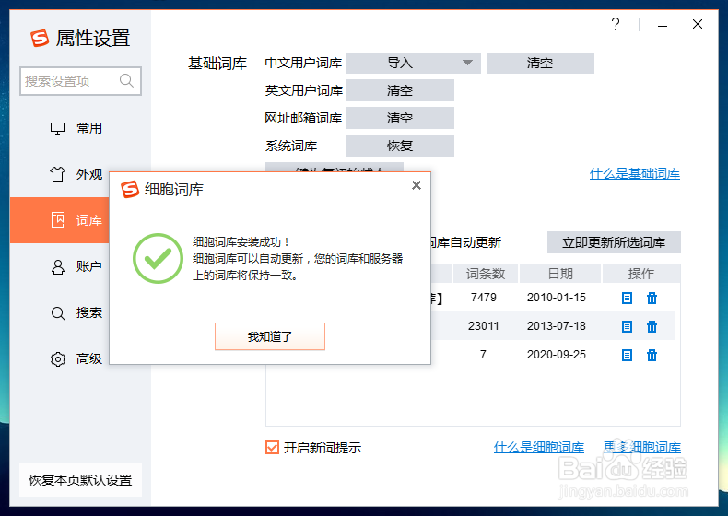Click the green success checkmark icon
Screen dimensions: 728x516
(x=158, y=258)
